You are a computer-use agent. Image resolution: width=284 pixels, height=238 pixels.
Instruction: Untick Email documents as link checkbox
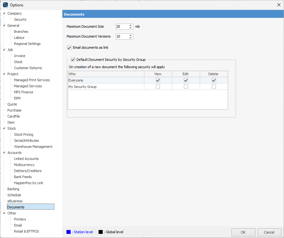(69, 48)
